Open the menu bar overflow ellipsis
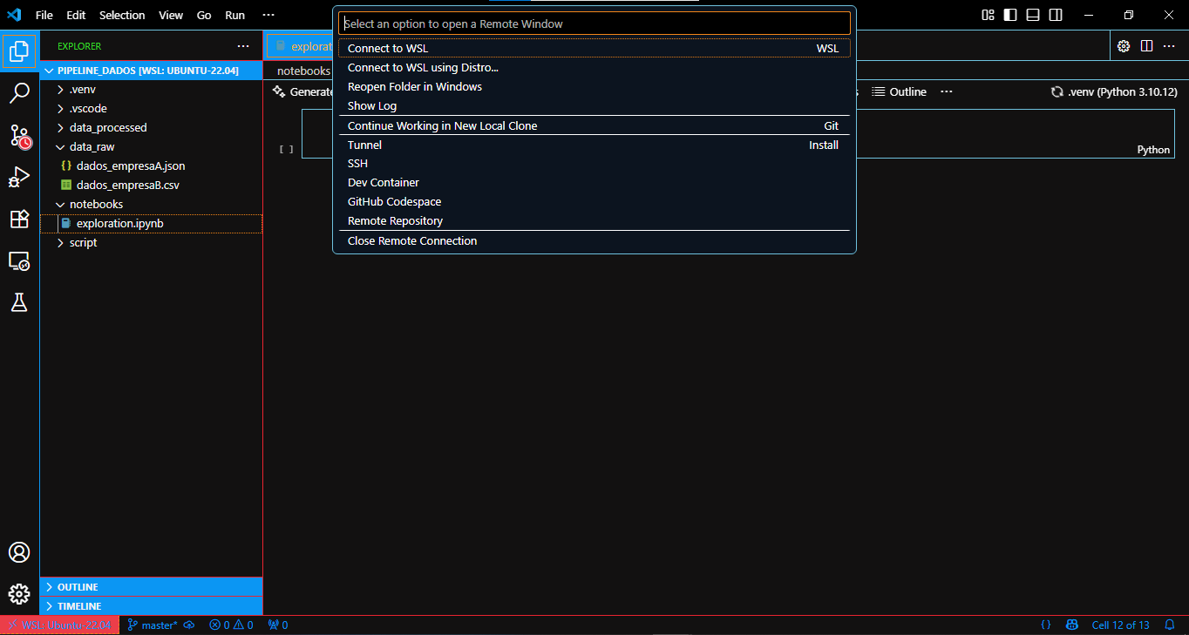Viewport: 1189px width, 635px height. pyautogui.click(x=268, y=15)
